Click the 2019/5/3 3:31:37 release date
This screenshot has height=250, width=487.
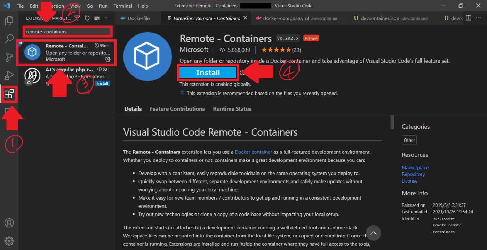coord(449,205)
